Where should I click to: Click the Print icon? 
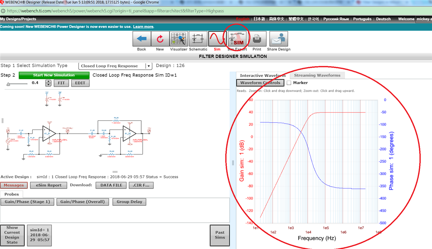click(257, 39)
